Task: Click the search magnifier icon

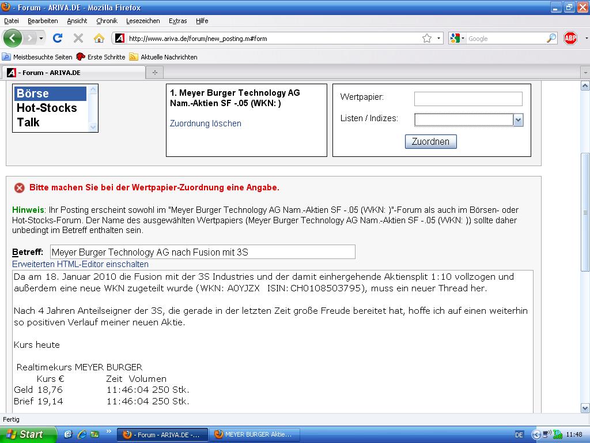Action: pyautogui.click(x=550, y=38)
